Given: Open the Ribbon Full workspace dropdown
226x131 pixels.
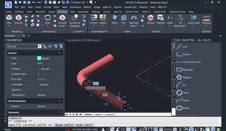Looking at the screenshot, I should pos(87,2).
